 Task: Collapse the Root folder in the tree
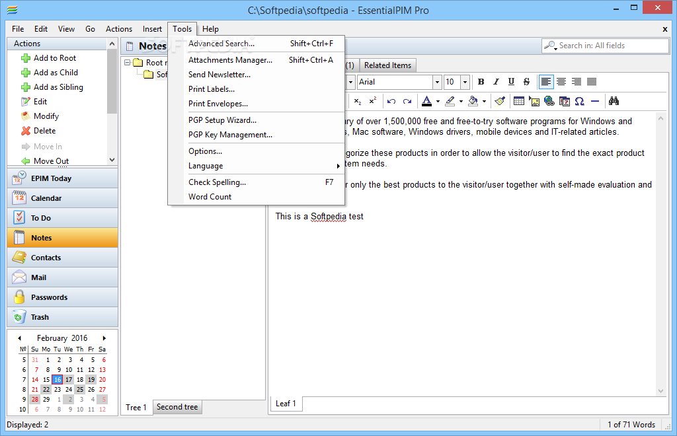pyautogui.click(x=128, y=63)
